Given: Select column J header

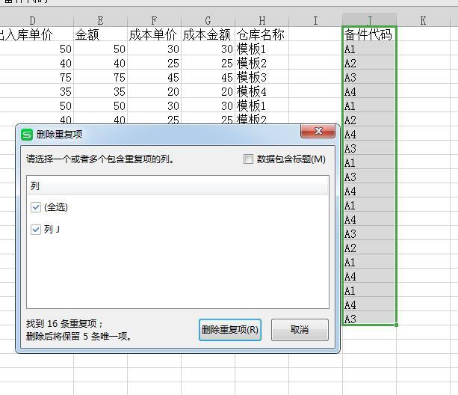Looking at the screenshot, I should click(370, 20).
